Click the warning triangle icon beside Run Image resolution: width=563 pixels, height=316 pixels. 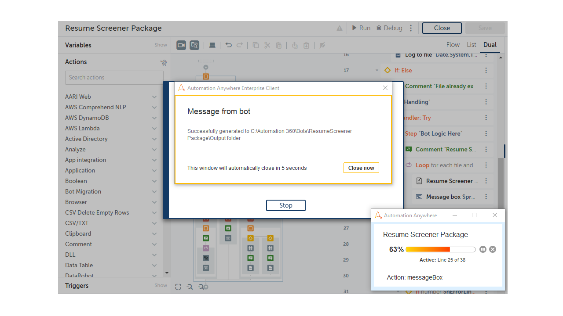click(x=340, y=28)
